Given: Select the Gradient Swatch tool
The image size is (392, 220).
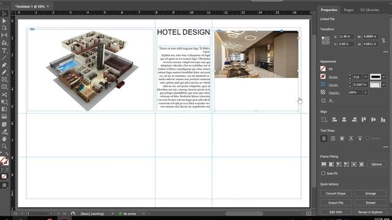Looking at the screenshot, I should (4, 109).
